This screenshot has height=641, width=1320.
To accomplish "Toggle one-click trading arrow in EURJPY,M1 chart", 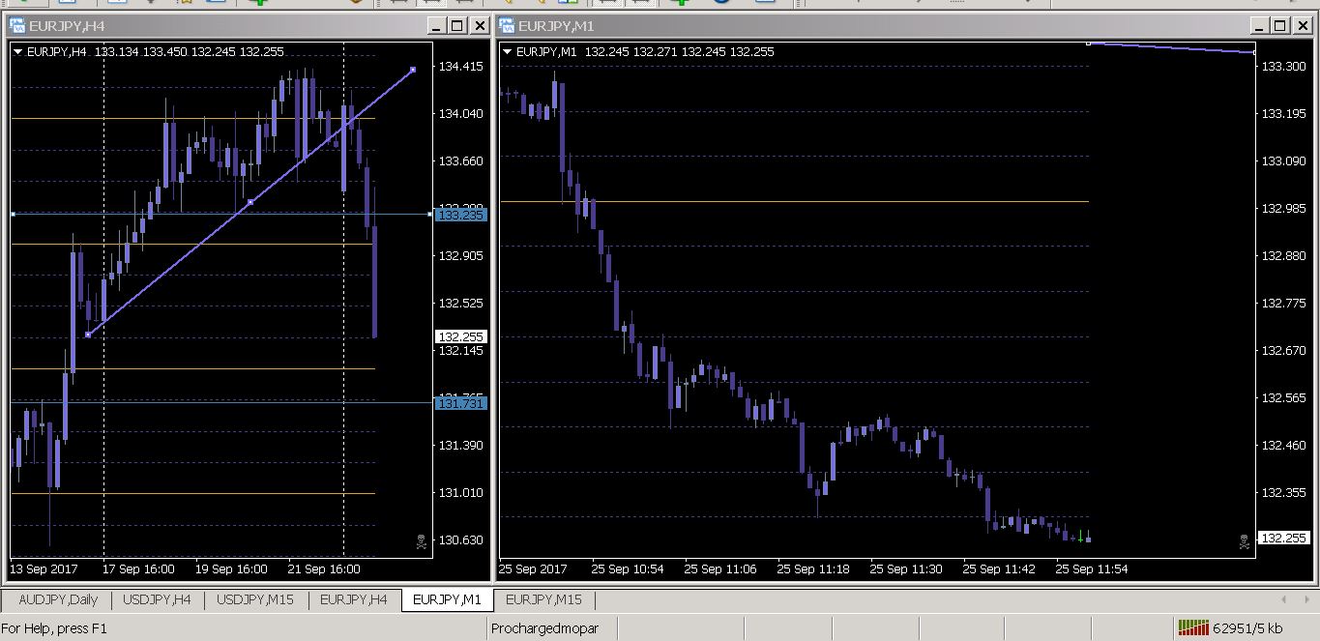I will tap(508, 52).
